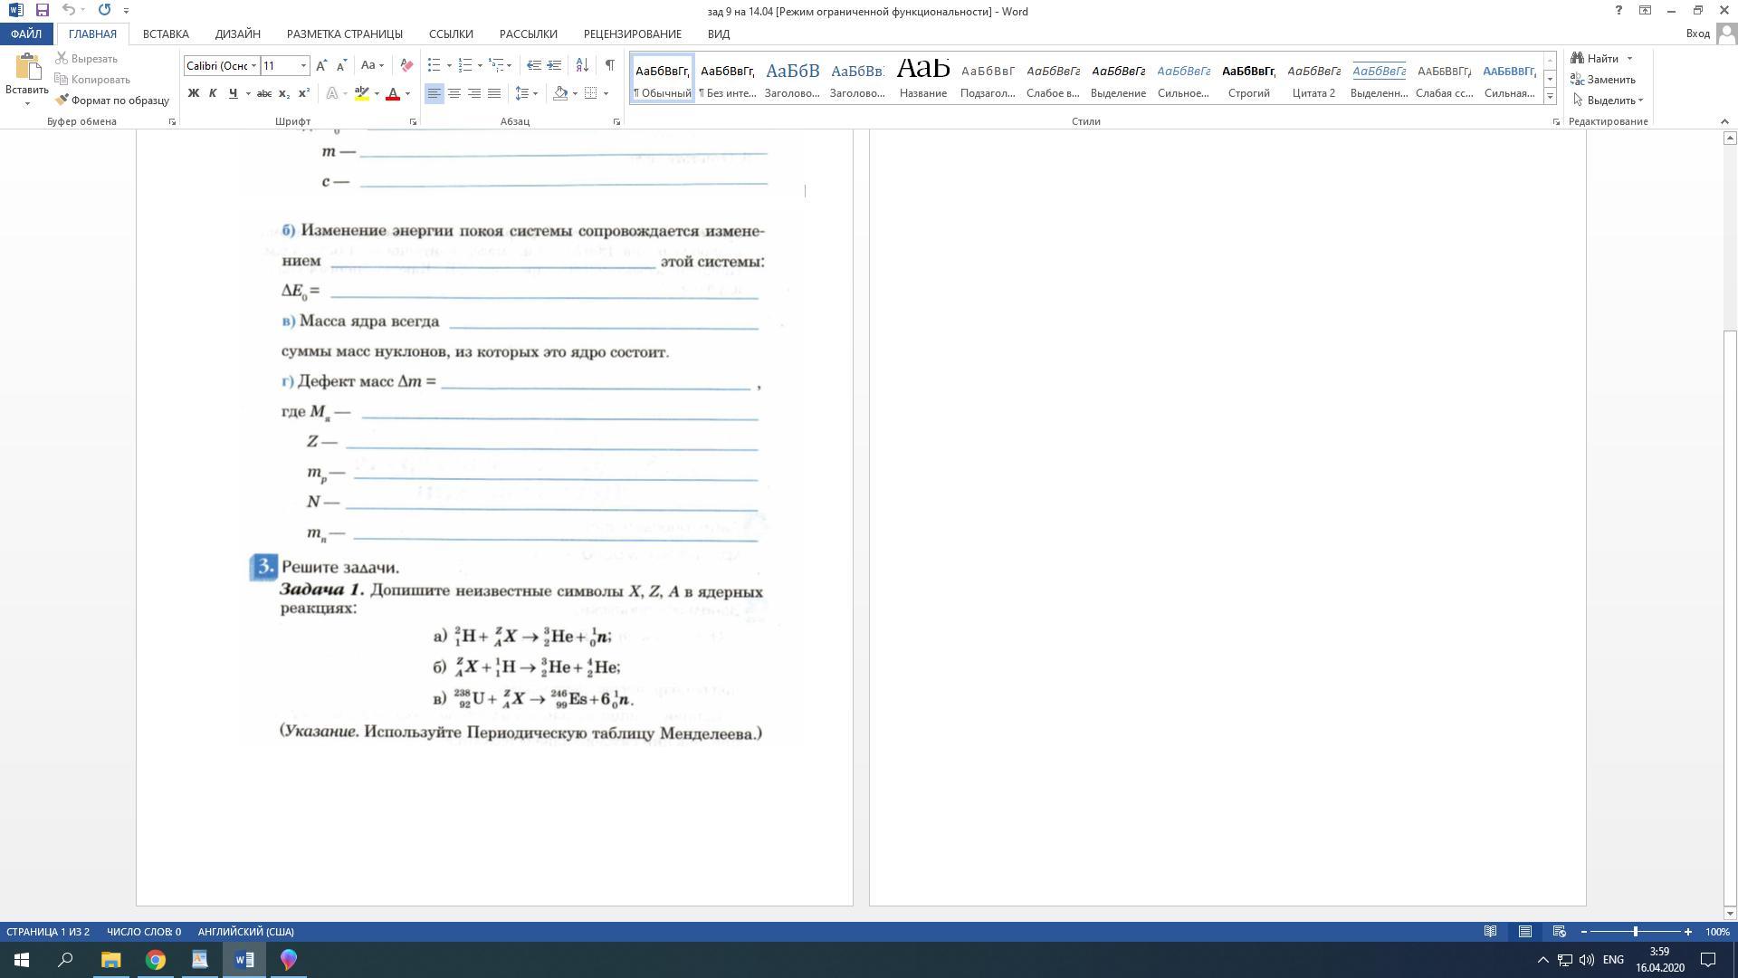Click the save diskette icon
Screen dimensions: 1738x978
[x=42, y=10]
